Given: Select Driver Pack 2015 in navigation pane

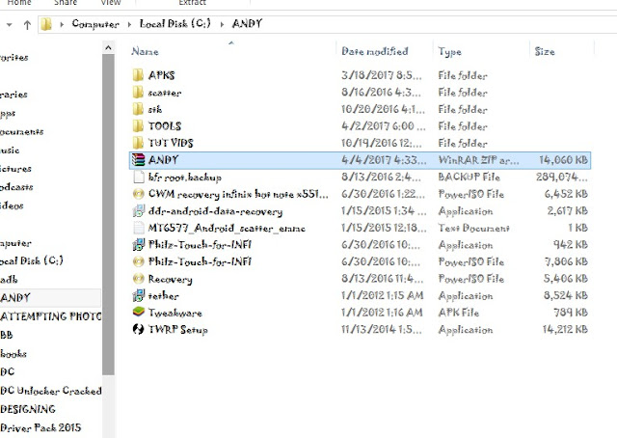Looking at the screenshot, I should 40,427.
